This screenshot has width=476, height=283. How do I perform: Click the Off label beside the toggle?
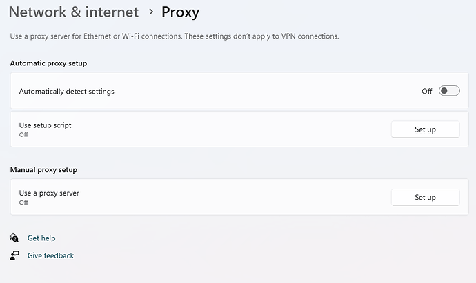(x=426, y=91)
